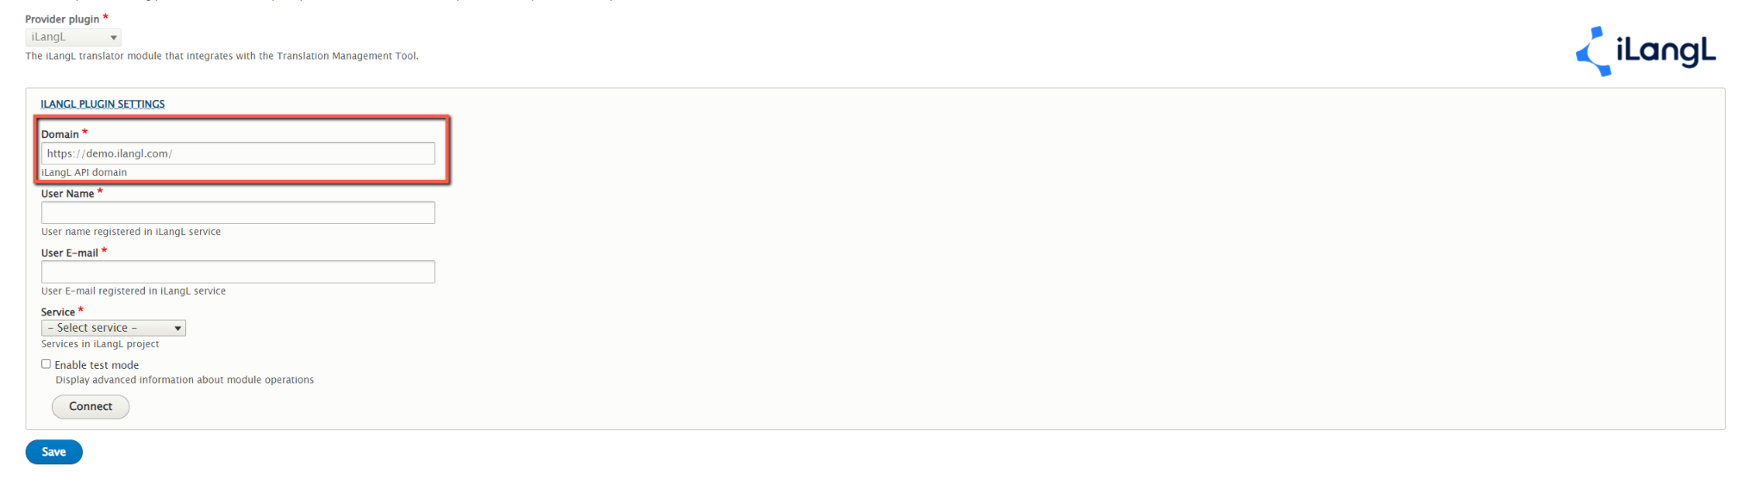Click the Enable test mode label
Image resolution: width=1751 pixels, height=479 pixels.
(x=97, y=365)
